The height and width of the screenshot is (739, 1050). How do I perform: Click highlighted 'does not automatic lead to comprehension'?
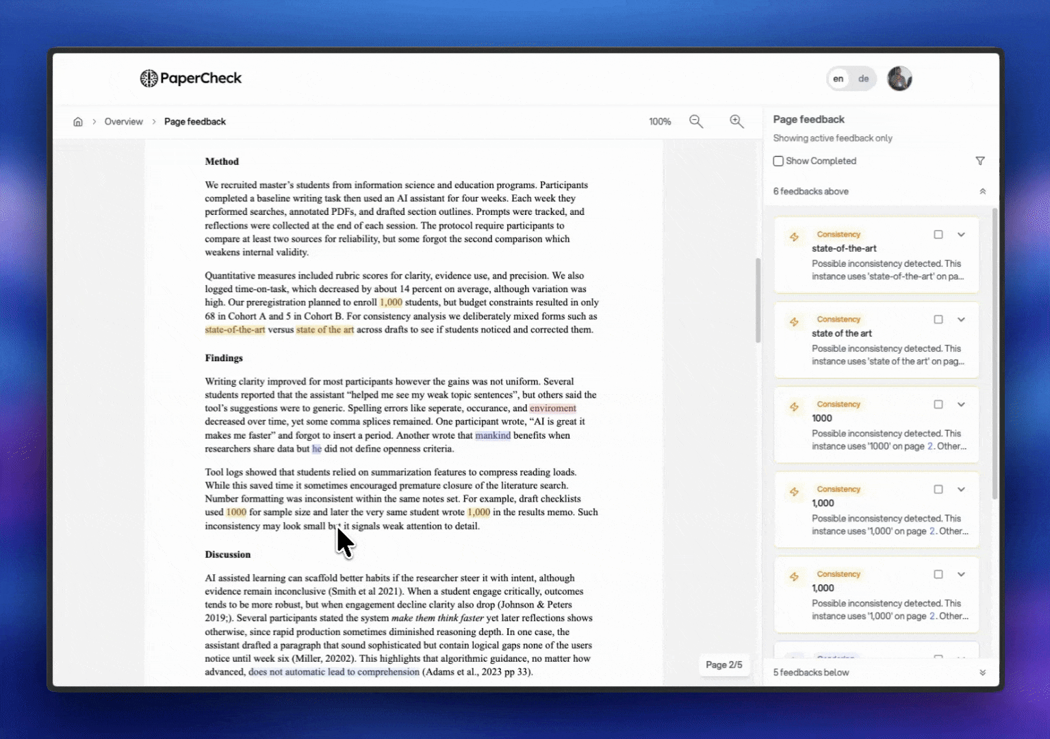(x=334, y=672)
